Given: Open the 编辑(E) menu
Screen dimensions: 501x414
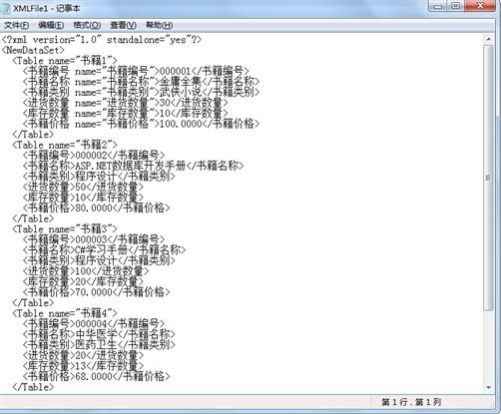Looking at the screenshot, I should click(x=51, y=25).
